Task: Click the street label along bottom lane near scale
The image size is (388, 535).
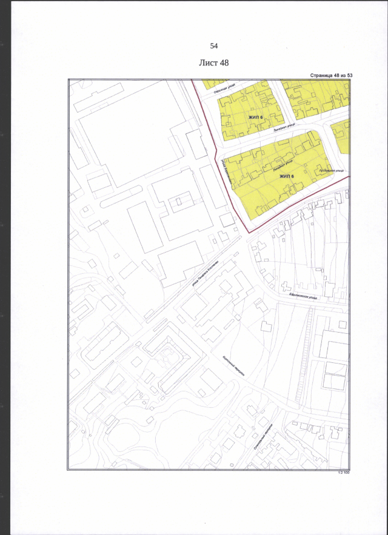Action: coord(264,436)
